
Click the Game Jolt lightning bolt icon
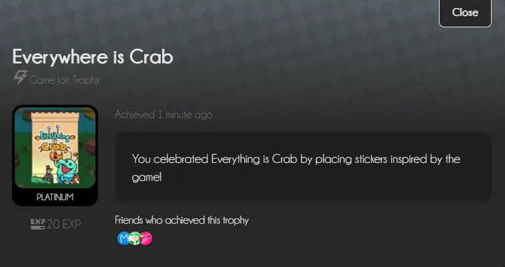pos(20,79)
